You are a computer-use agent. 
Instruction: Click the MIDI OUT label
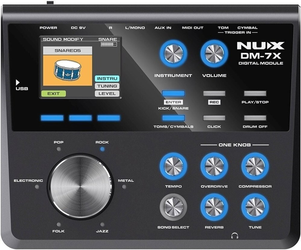[x=193, y=28]
